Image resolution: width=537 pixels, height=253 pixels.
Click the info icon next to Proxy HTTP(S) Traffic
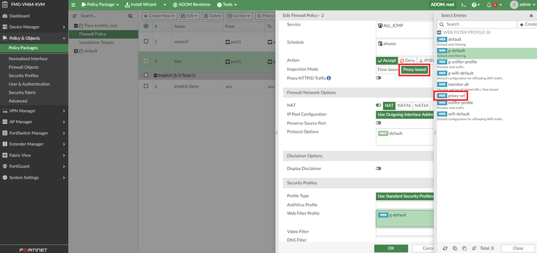(329, 78)
